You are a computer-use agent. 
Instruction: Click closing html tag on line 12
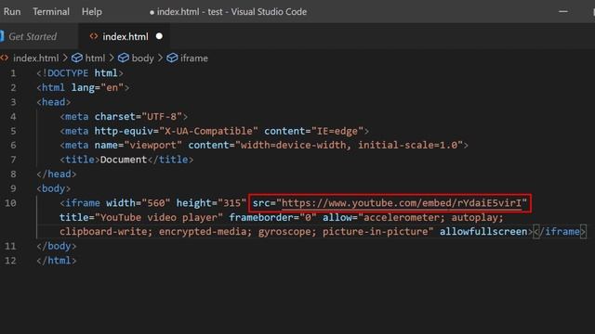coord(57,261)
